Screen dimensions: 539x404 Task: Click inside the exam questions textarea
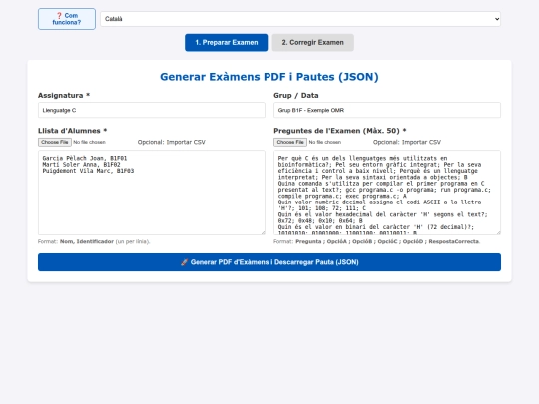coord(387,193)
